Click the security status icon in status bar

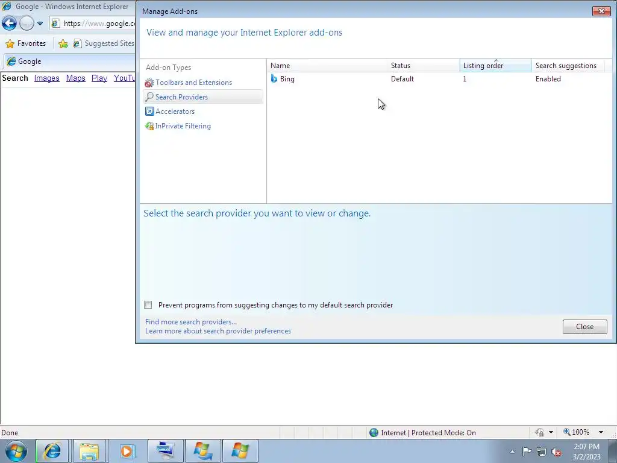pyautogui.click(x=539, y=432)
